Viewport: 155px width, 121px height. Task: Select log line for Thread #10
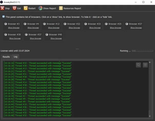coord(38,105)
